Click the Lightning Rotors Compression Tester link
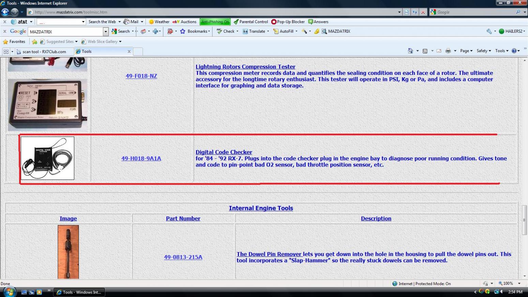 (x=245, y=67)
